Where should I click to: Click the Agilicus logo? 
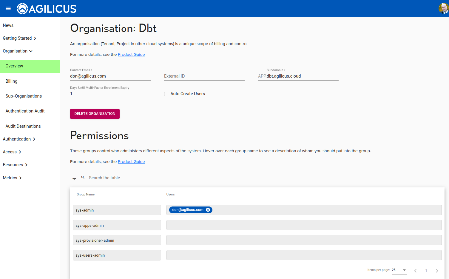coord(47,9)
